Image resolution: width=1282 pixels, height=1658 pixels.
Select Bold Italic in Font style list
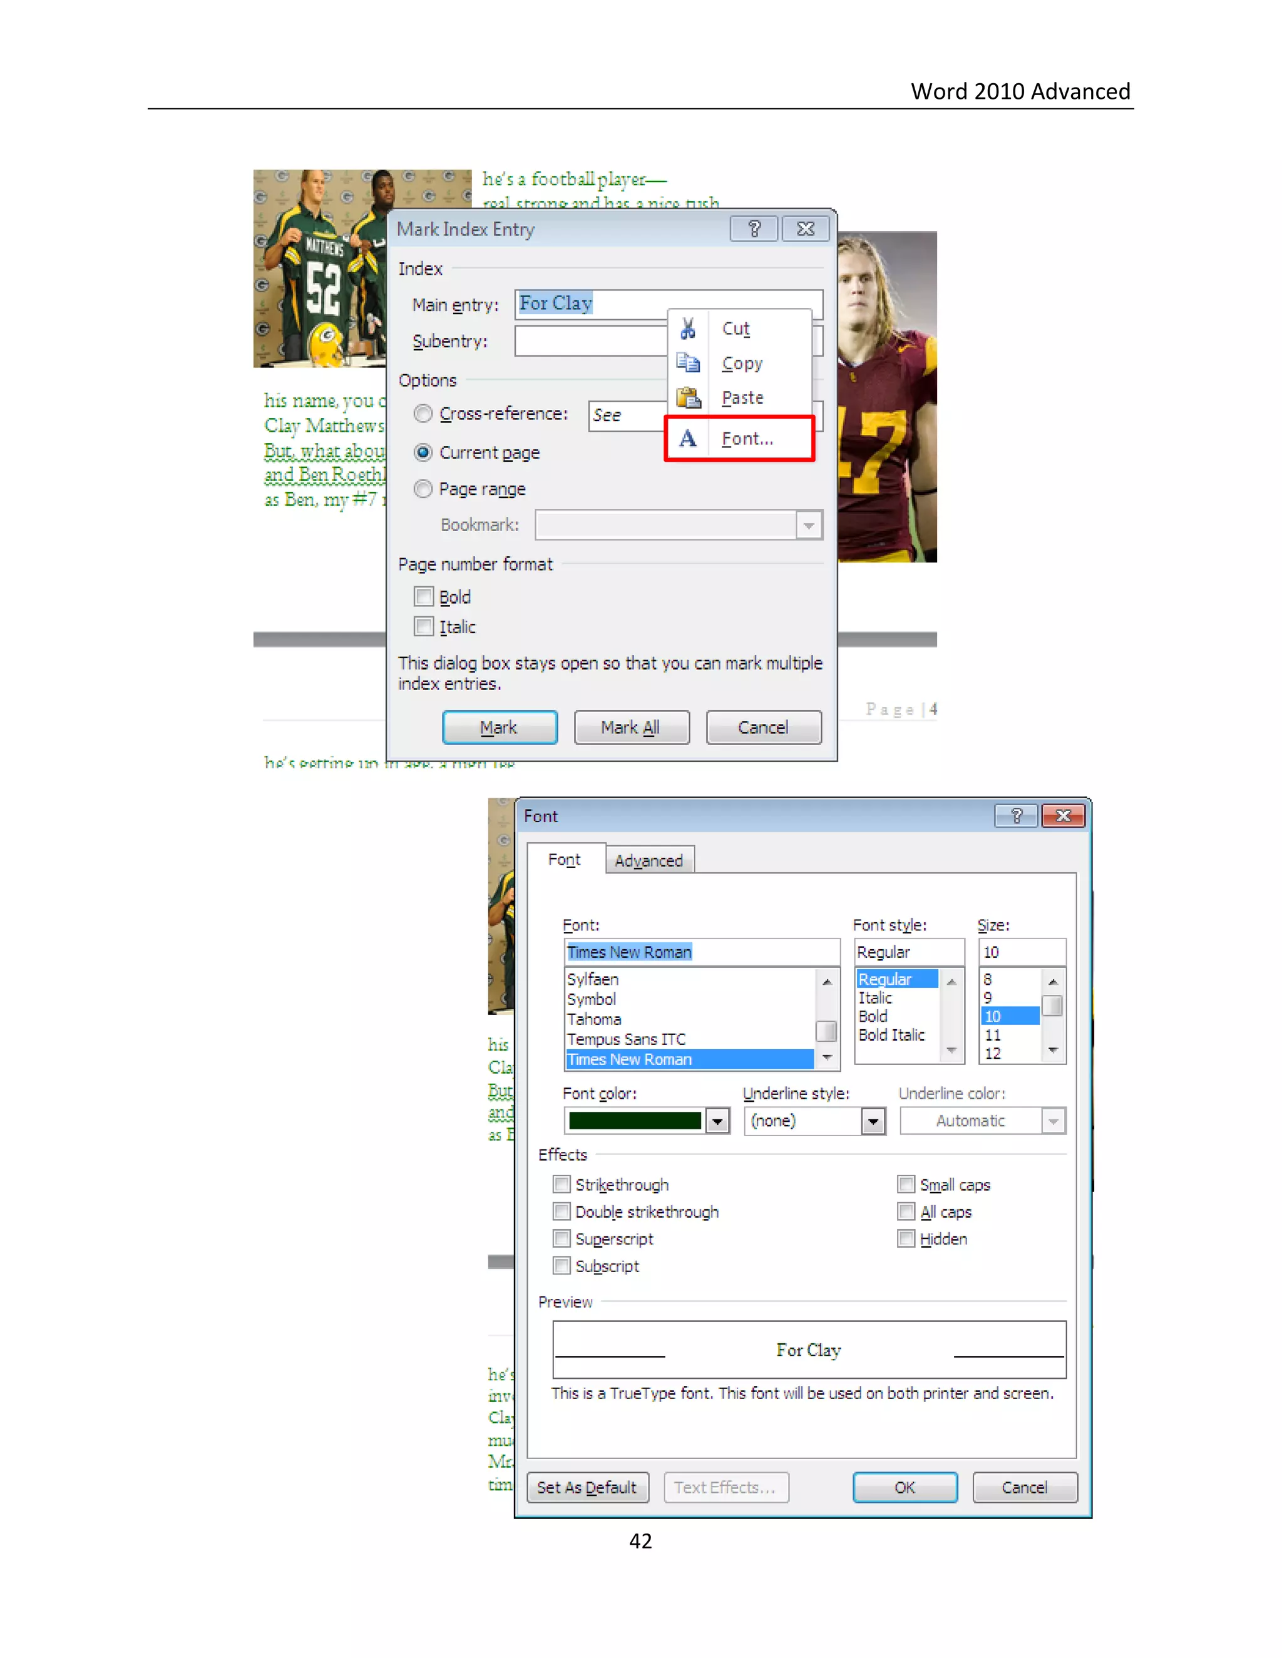[x=897, y=1035]
